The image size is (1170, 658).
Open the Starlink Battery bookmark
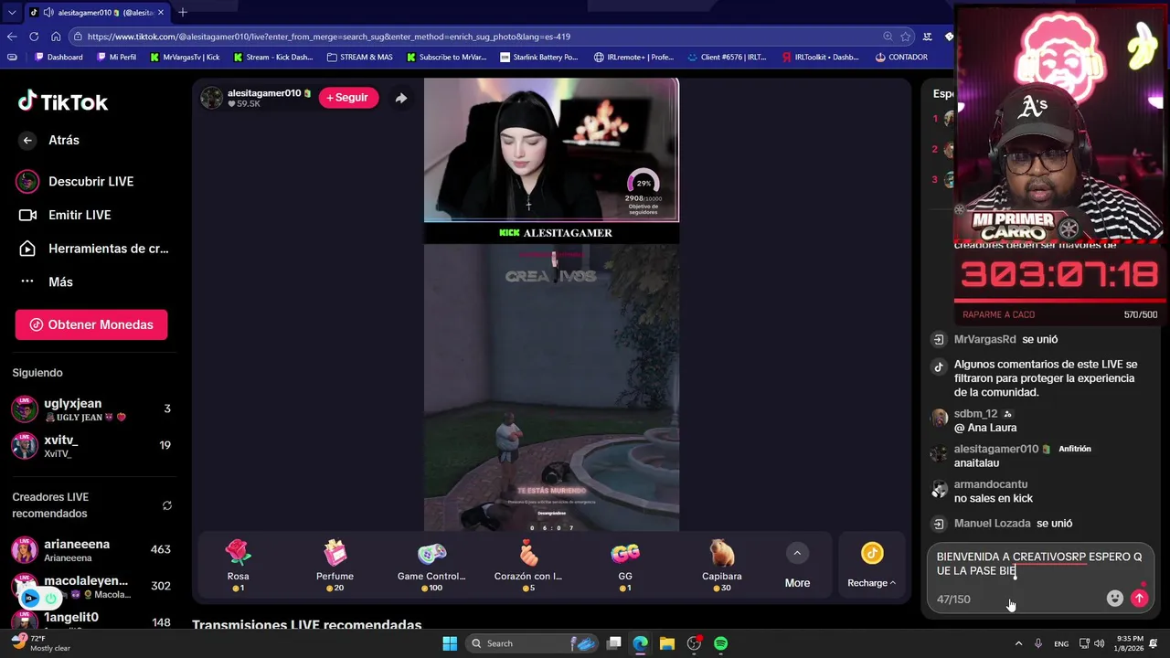[539, 57]
